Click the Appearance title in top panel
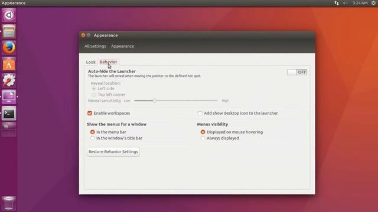Image resolution: width=378 pixels, height=212 pixels. (14, 3)
